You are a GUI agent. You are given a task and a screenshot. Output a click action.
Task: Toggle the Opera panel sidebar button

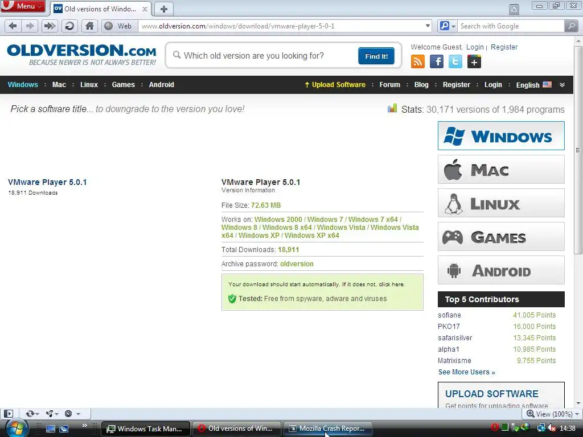pyautogui.click(x=8, y=414)
